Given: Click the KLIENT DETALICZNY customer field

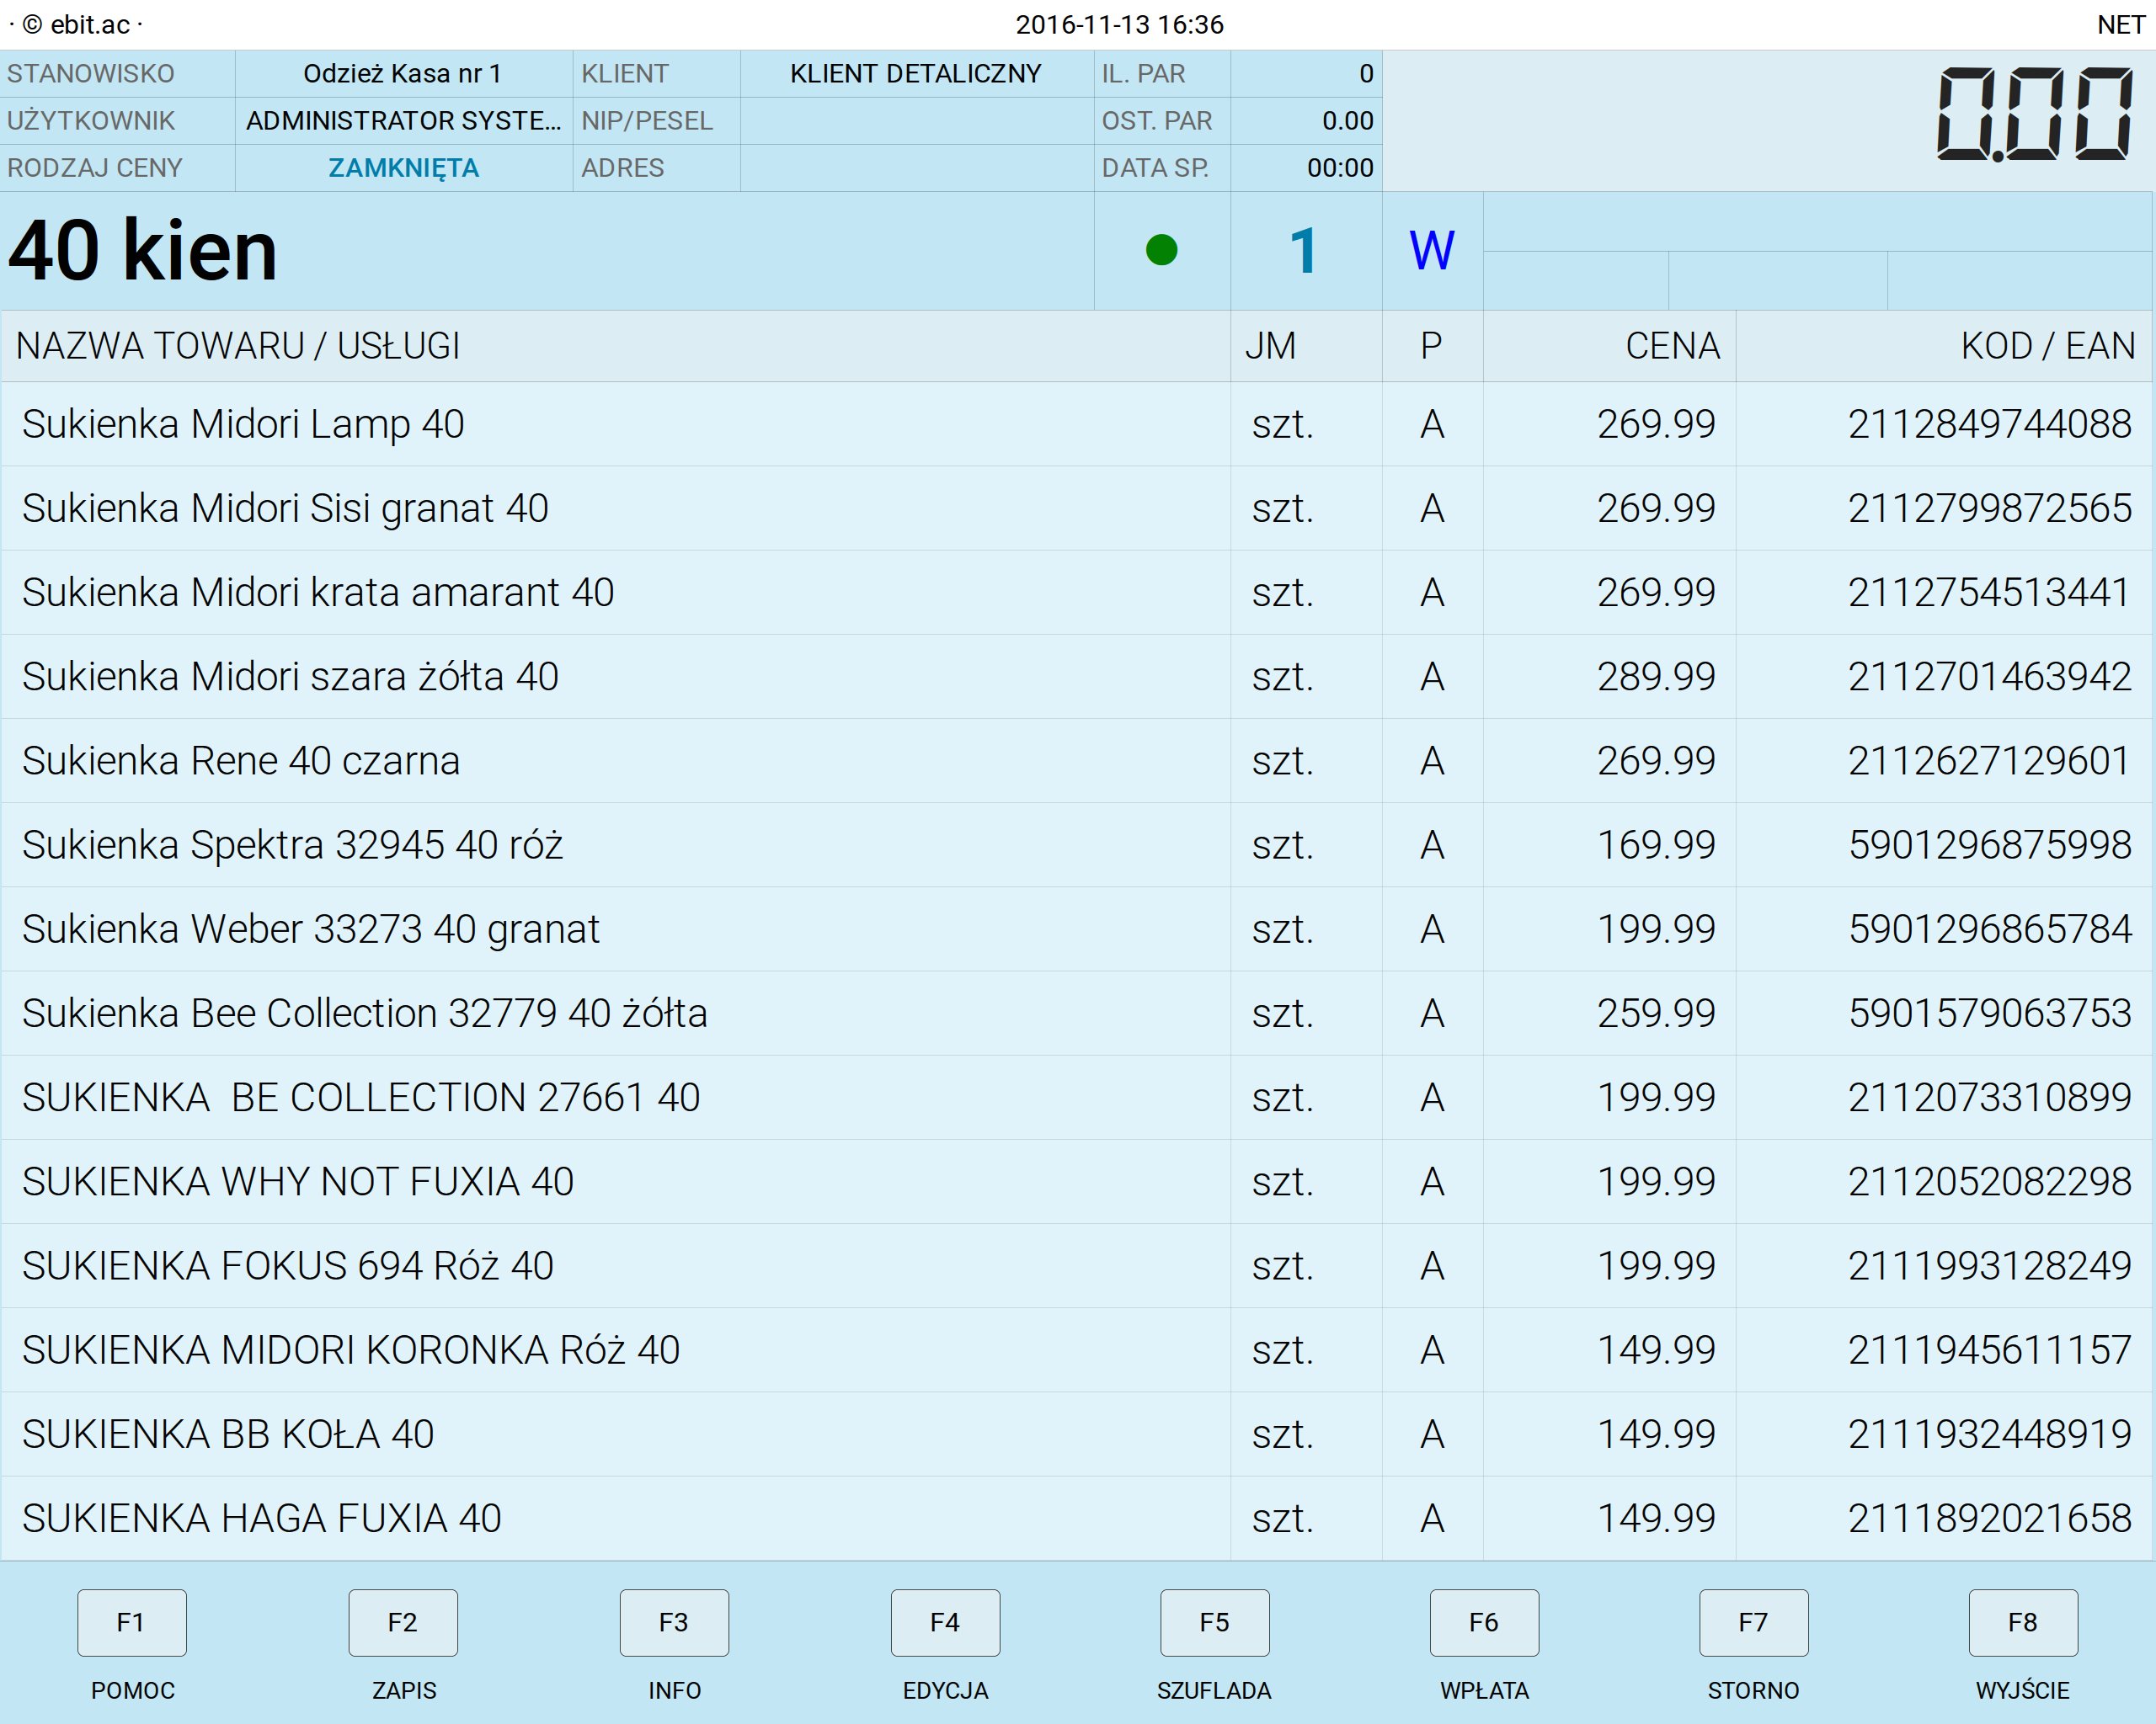Looking at the screenshot, I should point(915,74).
